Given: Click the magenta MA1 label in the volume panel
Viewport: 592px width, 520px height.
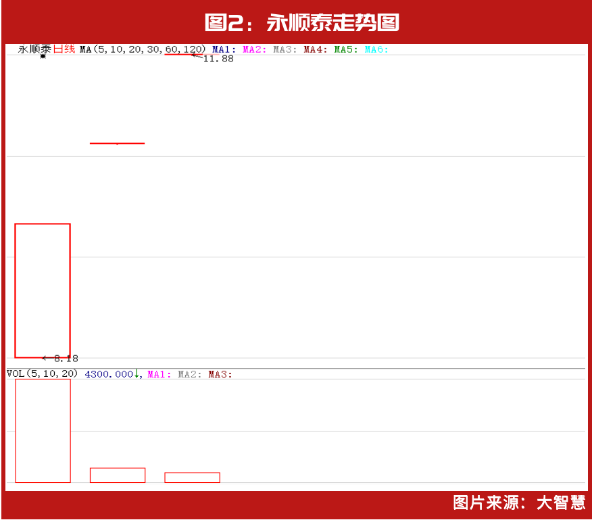Looking at the screenshot, I should 159,374.
